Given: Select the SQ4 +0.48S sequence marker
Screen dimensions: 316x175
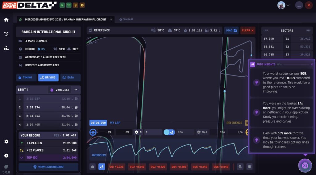Looking at the screenshot, I should pos(179,167).
